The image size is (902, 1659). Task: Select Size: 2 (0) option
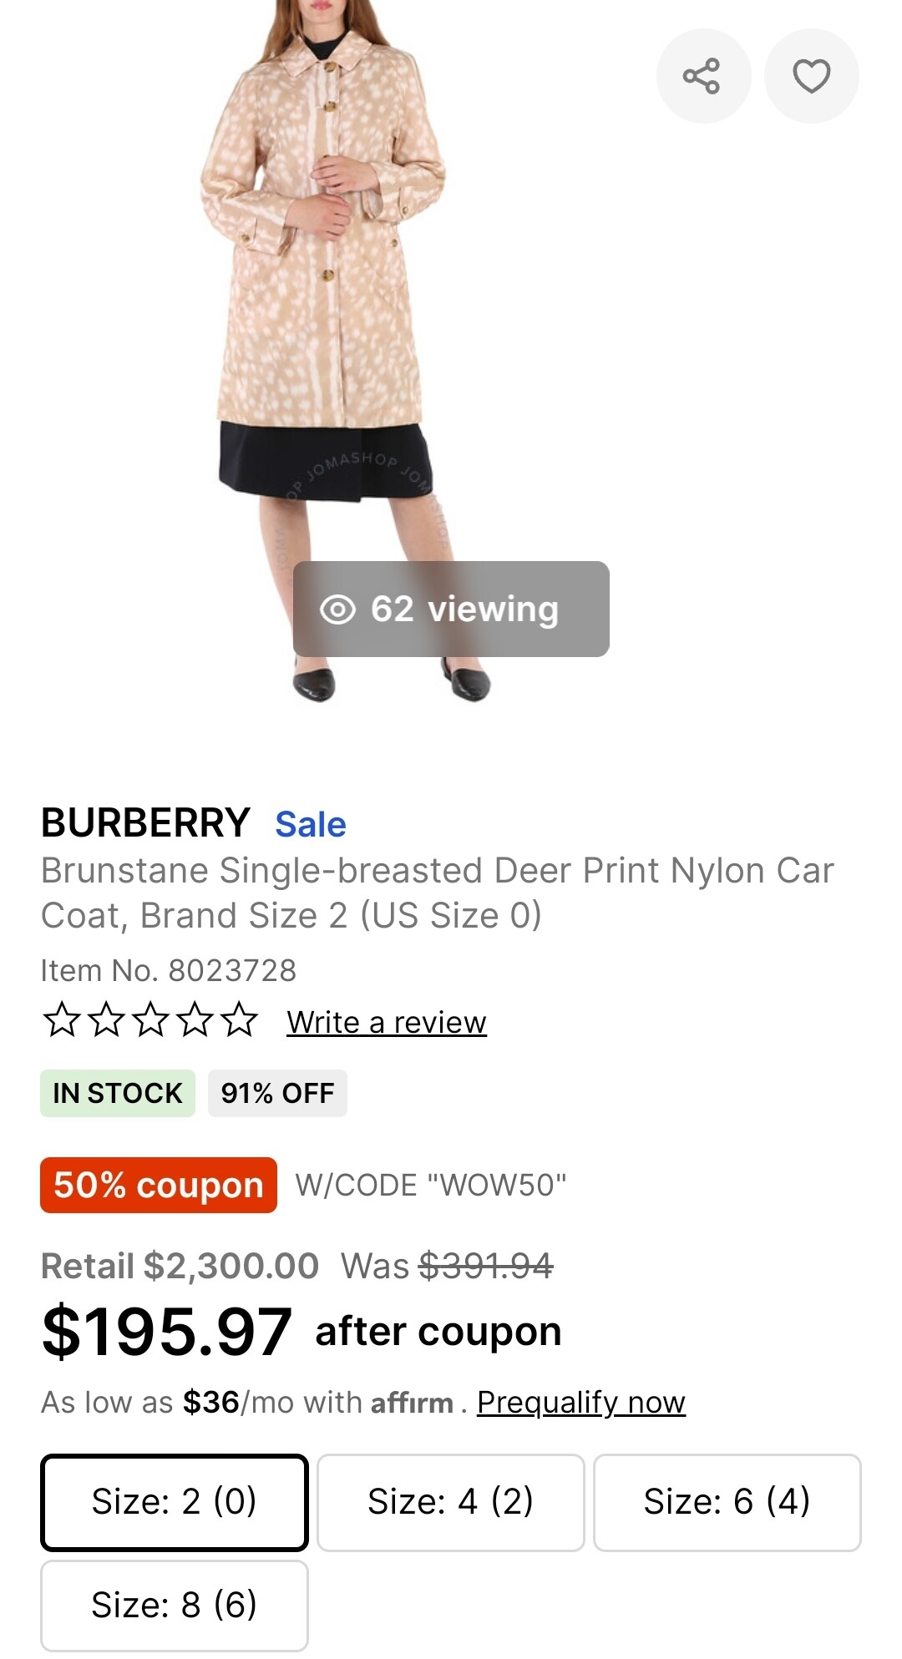tap(174, 1502)
